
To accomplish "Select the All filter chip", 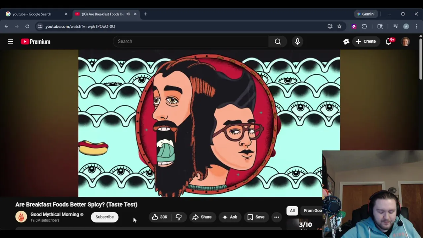I will tap(292, 211).
